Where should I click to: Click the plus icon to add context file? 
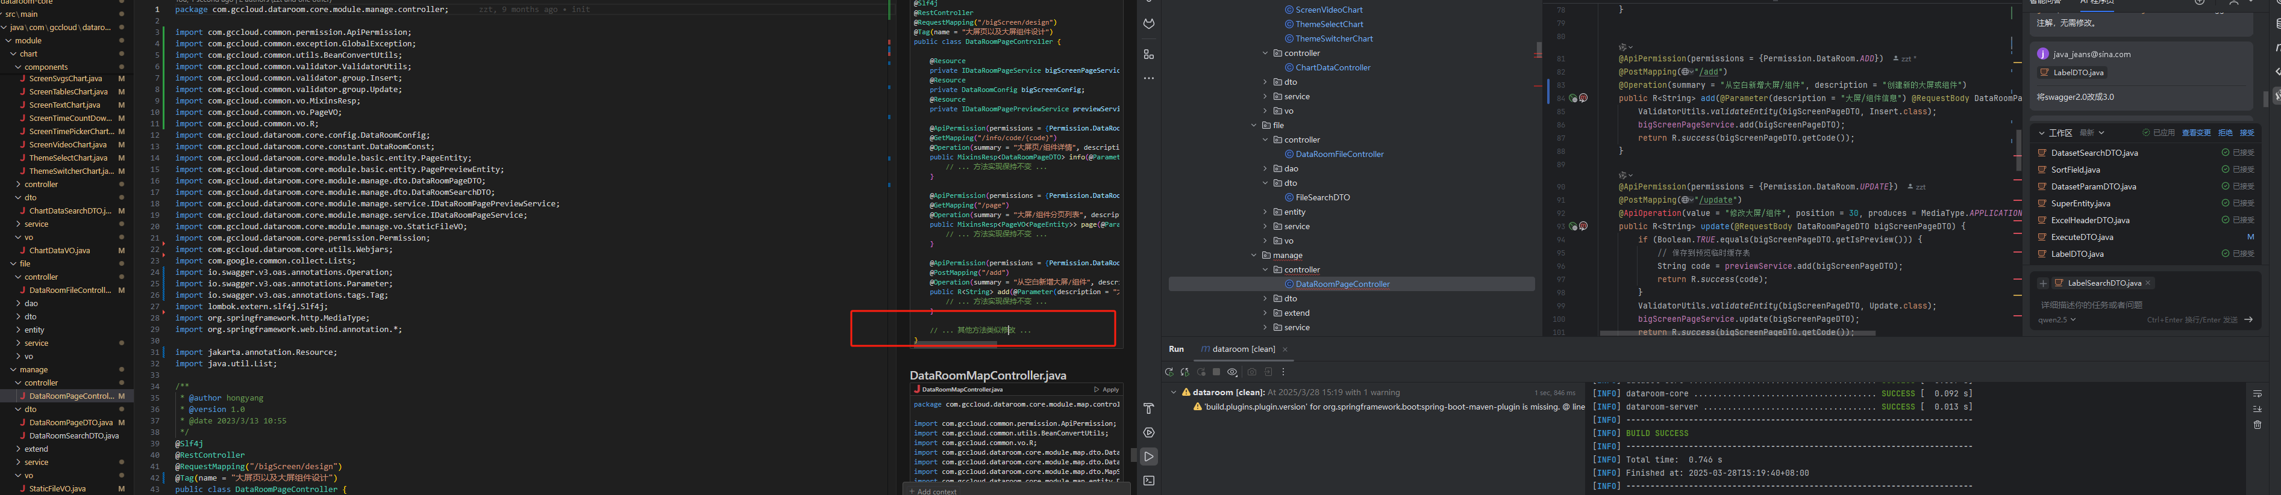click(x=2043, y=283)
